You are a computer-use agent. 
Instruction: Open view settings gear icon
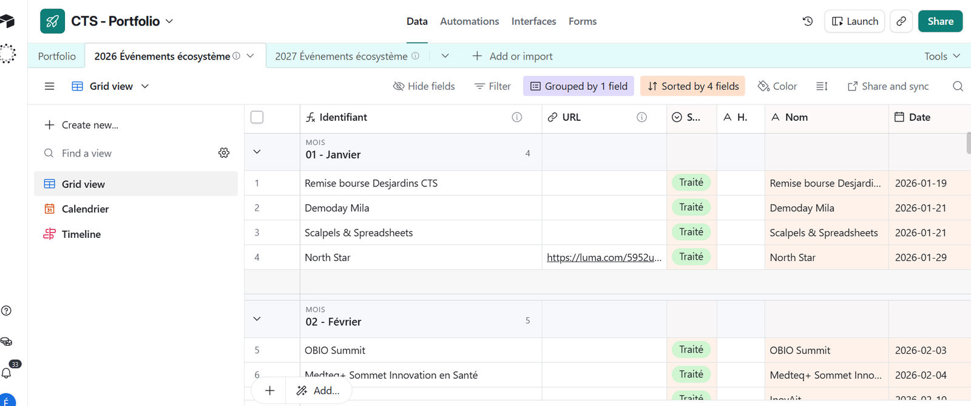coord(224,153)
